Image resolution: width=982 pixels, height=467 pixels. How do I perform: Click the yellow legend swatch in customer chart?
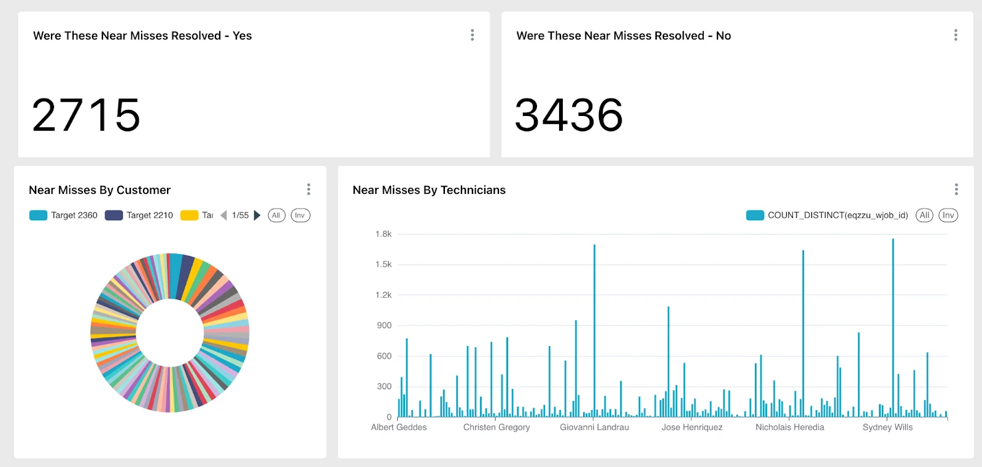189,215
